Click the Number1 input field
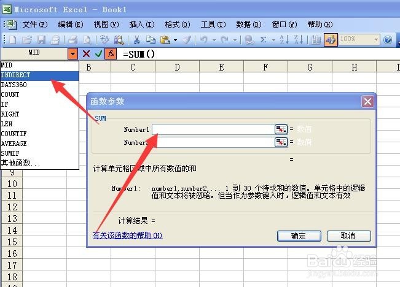Screen dimensions: 400x287 [213, 129]
